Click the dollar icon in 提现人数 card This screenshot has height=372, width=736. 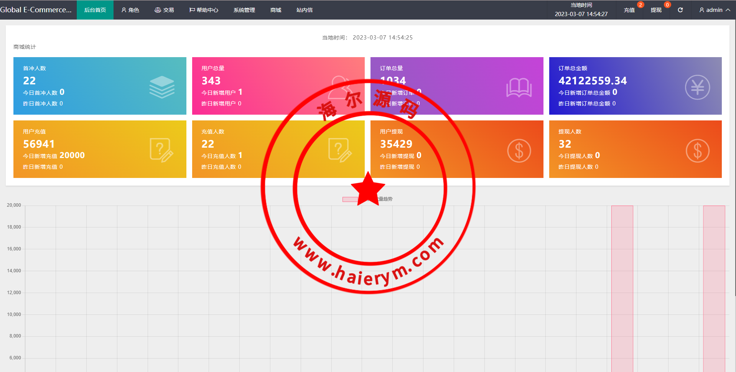[697, 151]
